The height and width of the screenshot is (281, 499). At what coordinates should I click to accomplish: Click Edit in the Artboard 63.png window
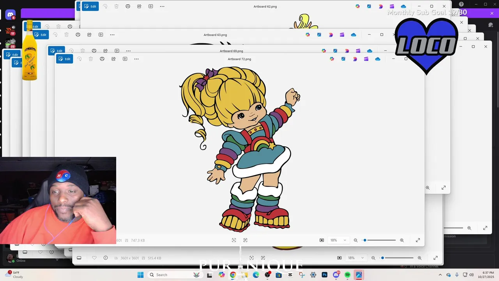(40, 35)
